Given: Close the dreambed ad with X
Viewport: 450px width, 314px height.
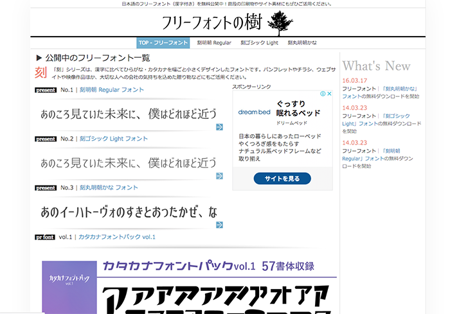Looking at the screenshot, I should click(x=329, y=94).
